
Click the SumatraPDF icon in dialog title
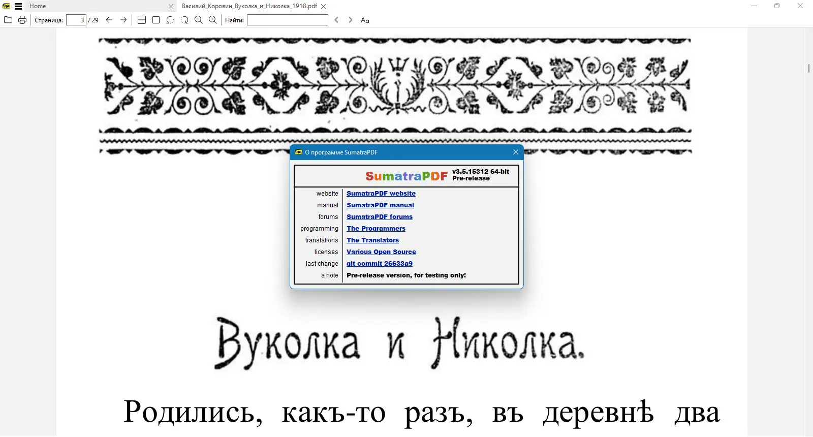point(299,152)
